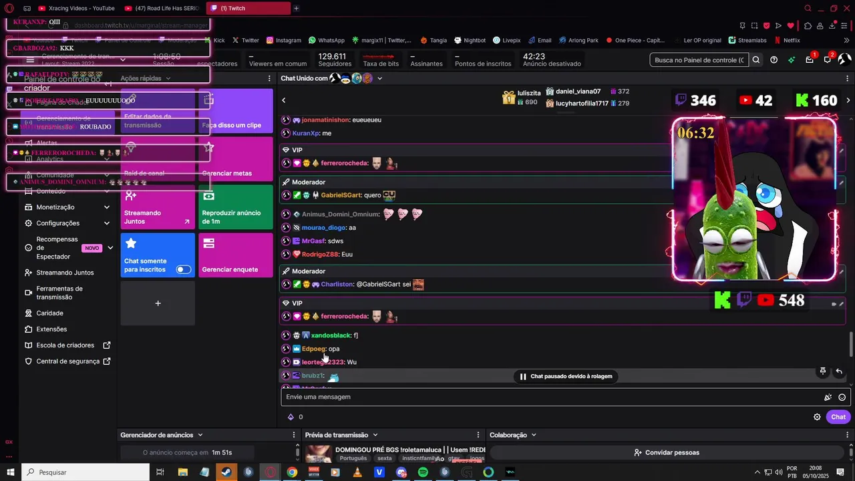Open new browser tab plus button
The width and height of the screenshot is (855, 481).
tap(296, 8)
